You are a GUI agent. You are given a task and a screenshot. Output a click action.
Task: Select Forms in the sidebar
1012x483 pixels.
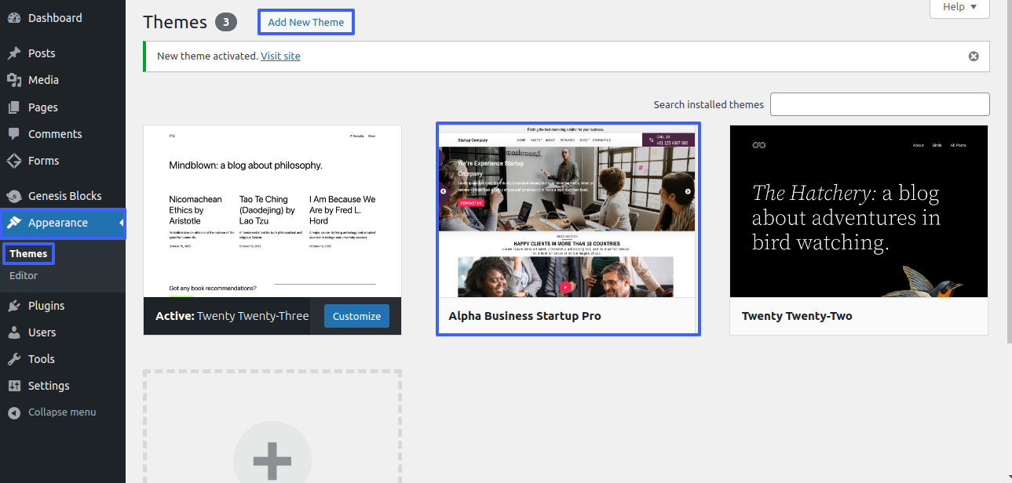tap(63, 161)
